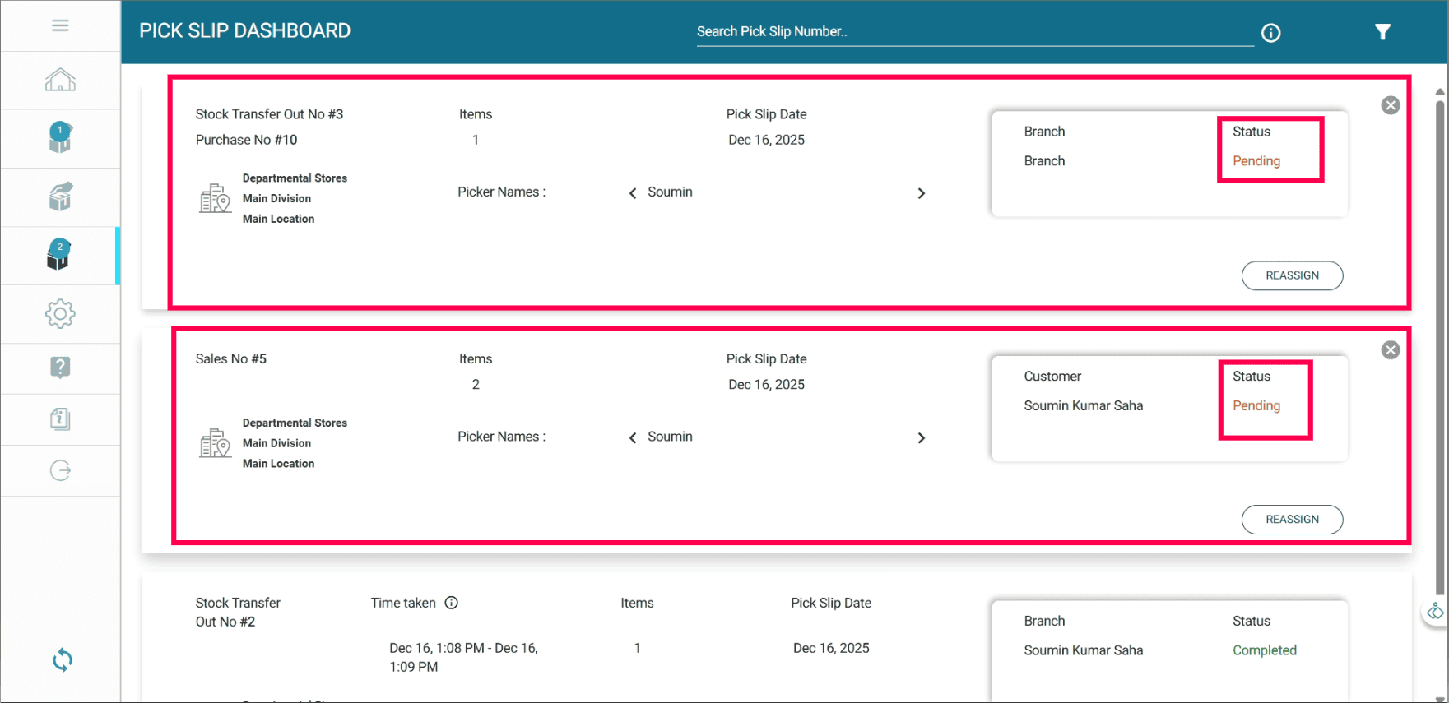This screenshot has height=703, width=1449.
Task: Open the open-box package sidebar icon
Action: [60, 197]
